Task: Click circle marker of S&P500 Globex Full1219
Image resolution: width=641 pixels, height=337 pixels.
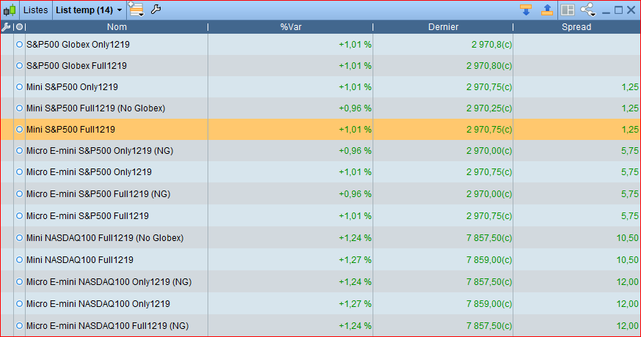Action: click(x=19, y=66)
